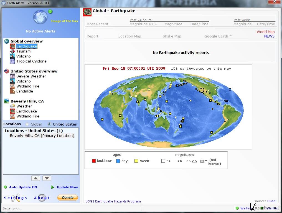Viewport: 282px width, 213px height.
Task: Click the red last hour legend swatch
Action: tap(94, 161)
